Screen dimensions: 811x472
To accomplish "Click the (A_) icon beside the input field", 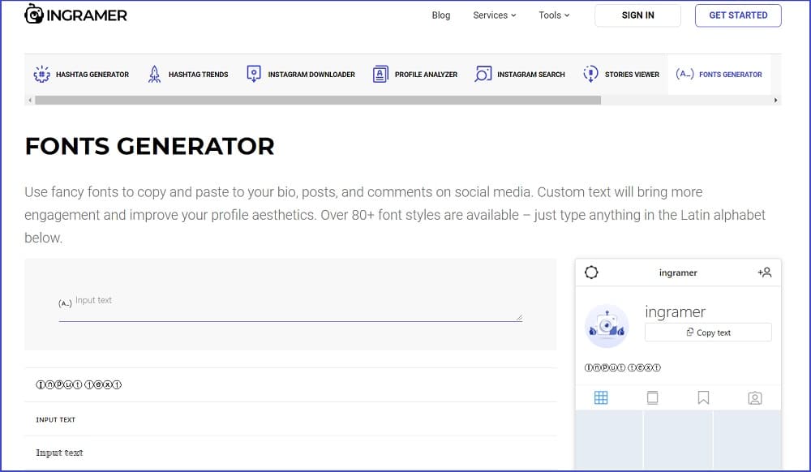I will click(x=65, y=303).
